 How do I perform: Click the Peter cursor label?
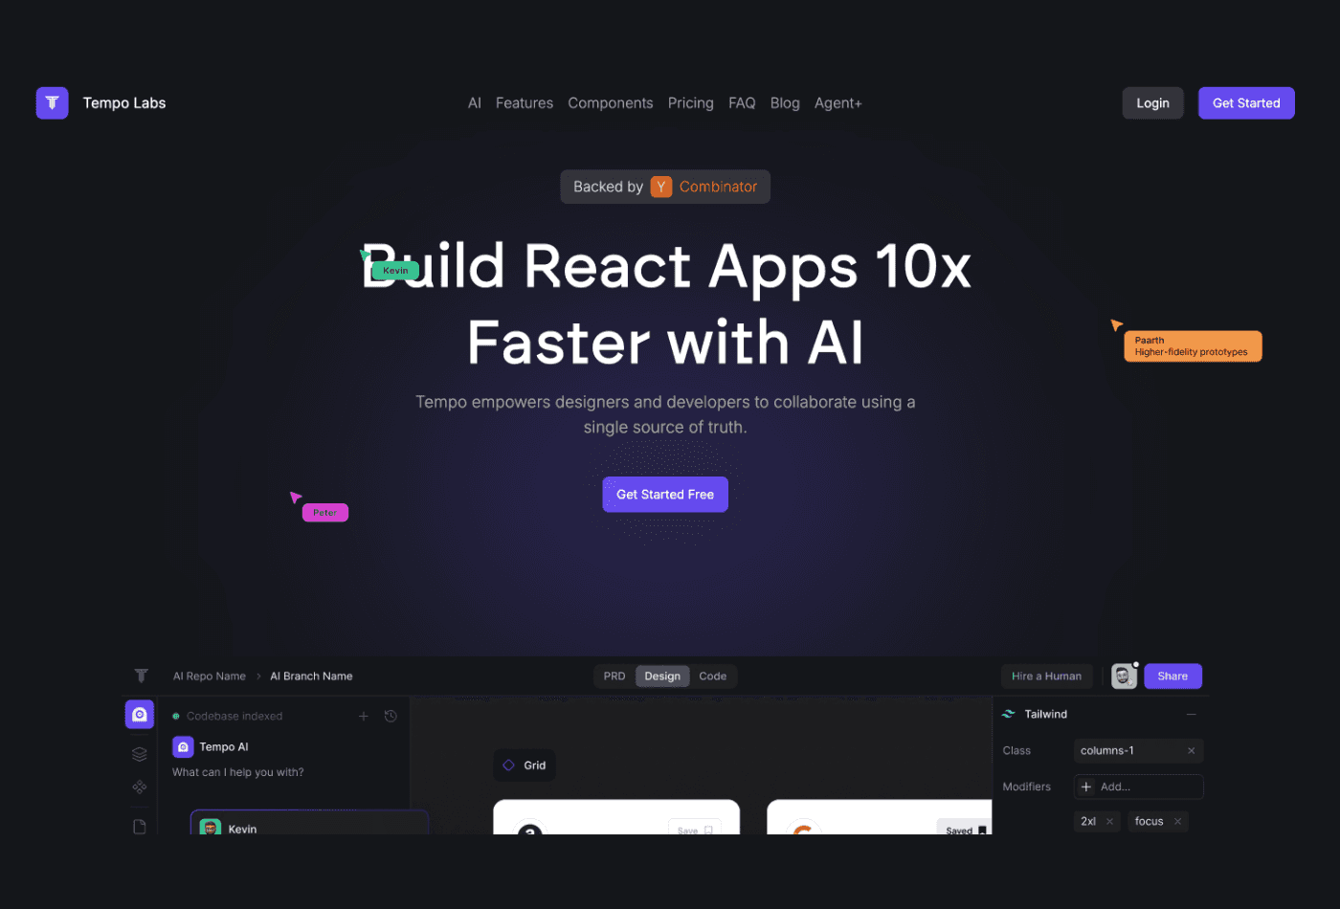point(325,513)
